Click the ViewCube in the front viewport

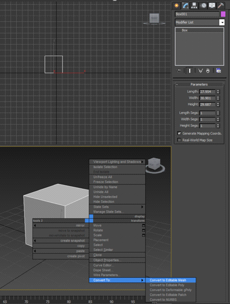point(154,19)
